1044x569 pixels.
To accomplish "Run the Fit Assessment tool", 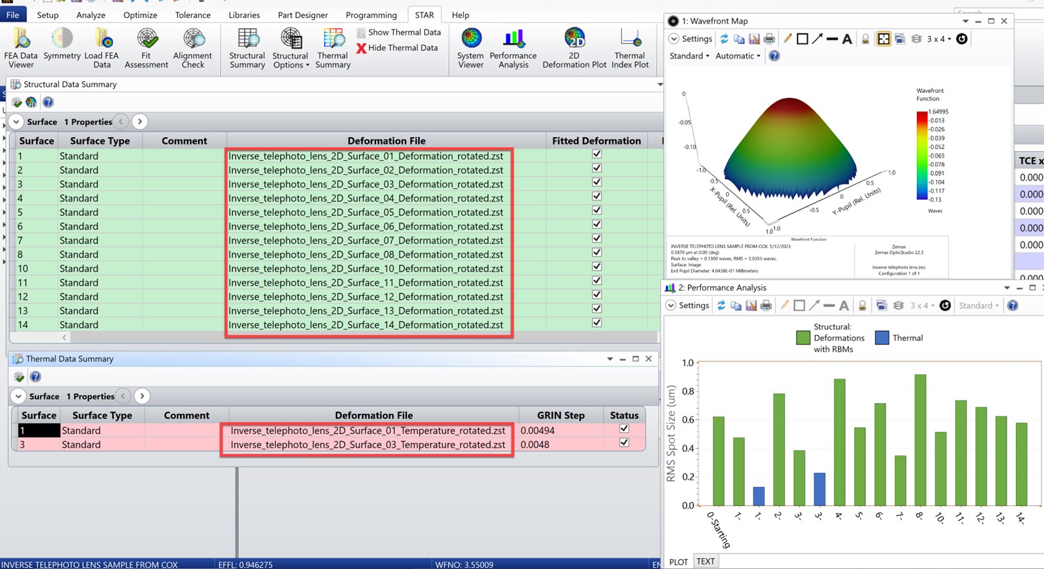I will [146, 48].
